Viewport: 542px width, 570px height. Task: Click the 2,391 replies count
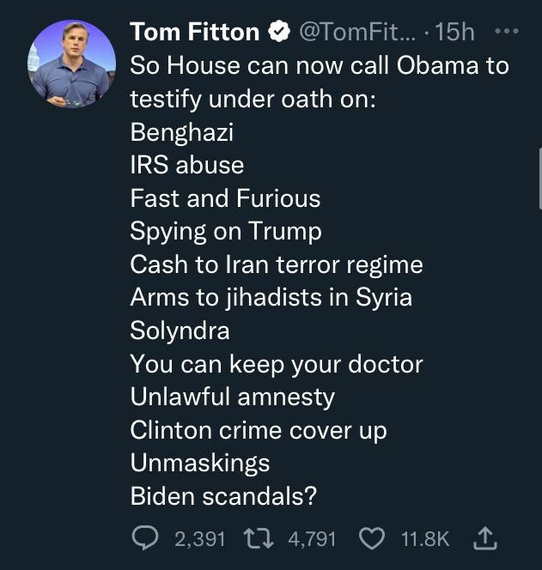click(199, 539)
